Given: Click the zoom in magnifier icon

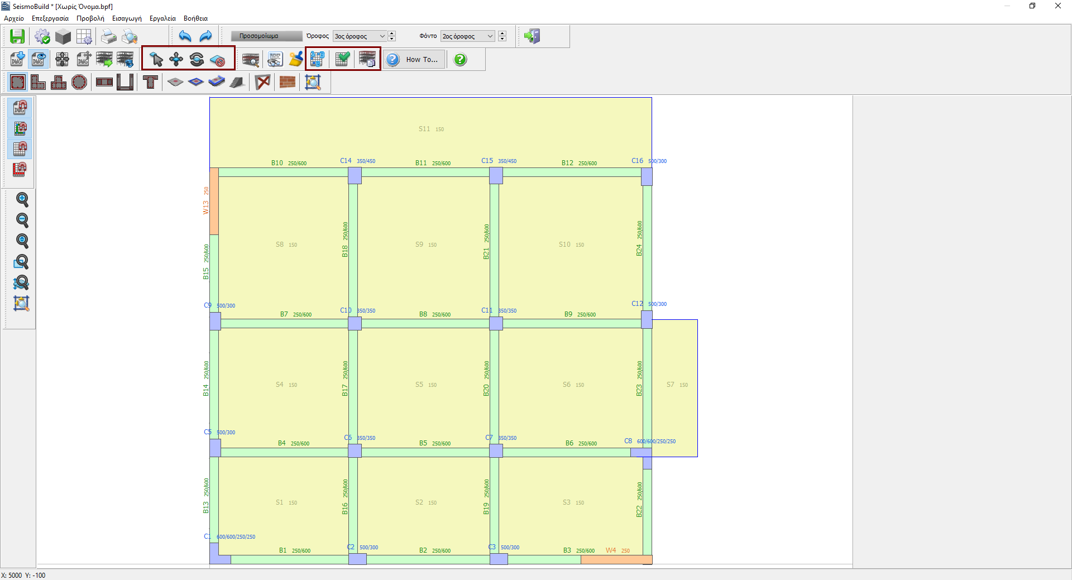Looking at the screenshot, I should click(22, 199).
